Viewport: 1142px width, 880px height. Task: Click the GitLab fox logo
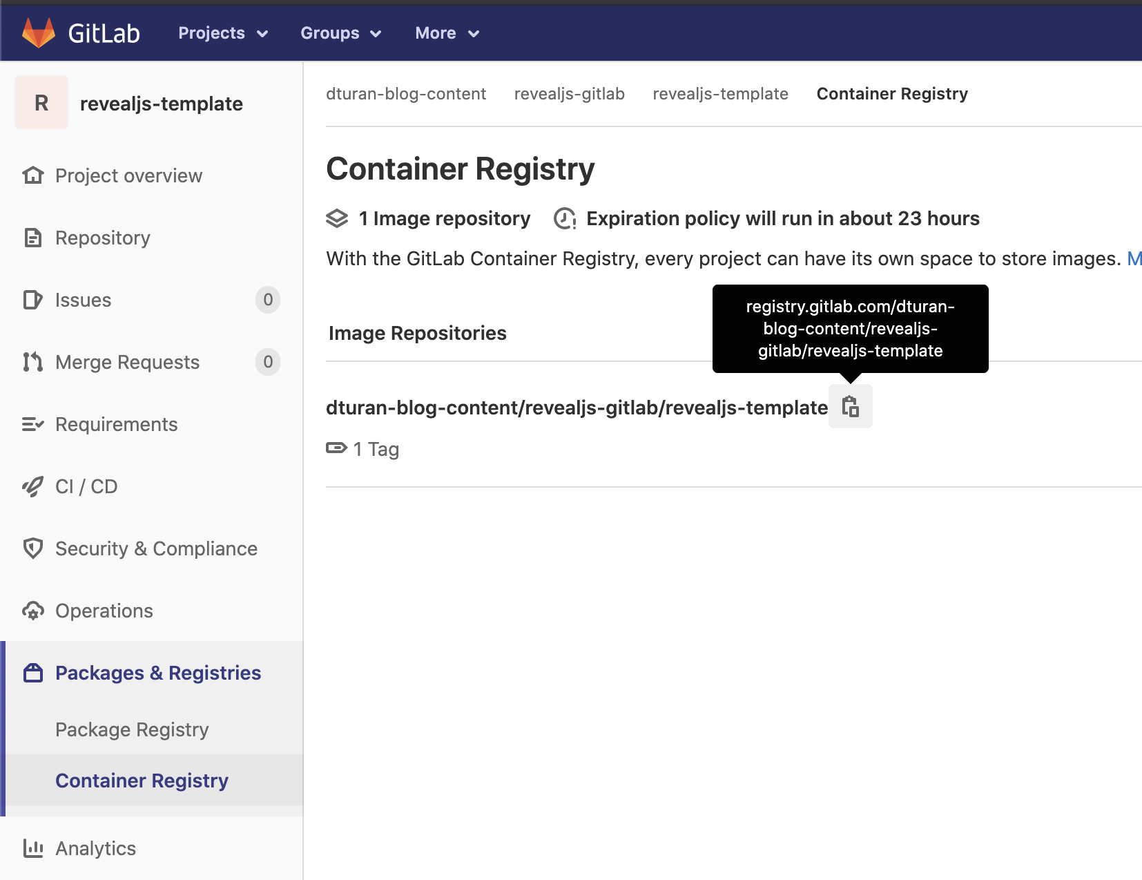[38, 31]
